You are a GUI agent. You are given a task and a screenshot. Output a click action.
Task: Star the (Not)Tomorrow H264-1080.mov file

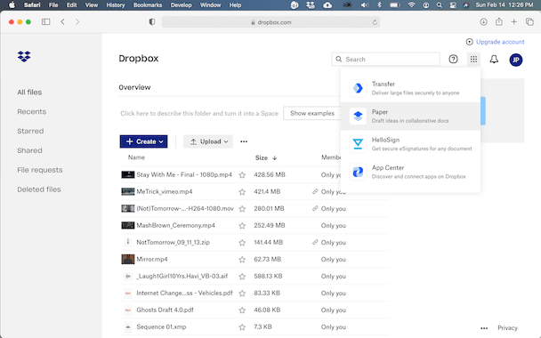[x=242, y=209]
